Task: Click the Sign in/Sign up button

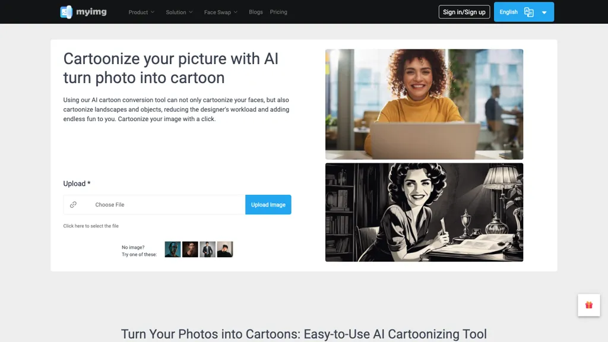Action: click(x=464, y=12)
